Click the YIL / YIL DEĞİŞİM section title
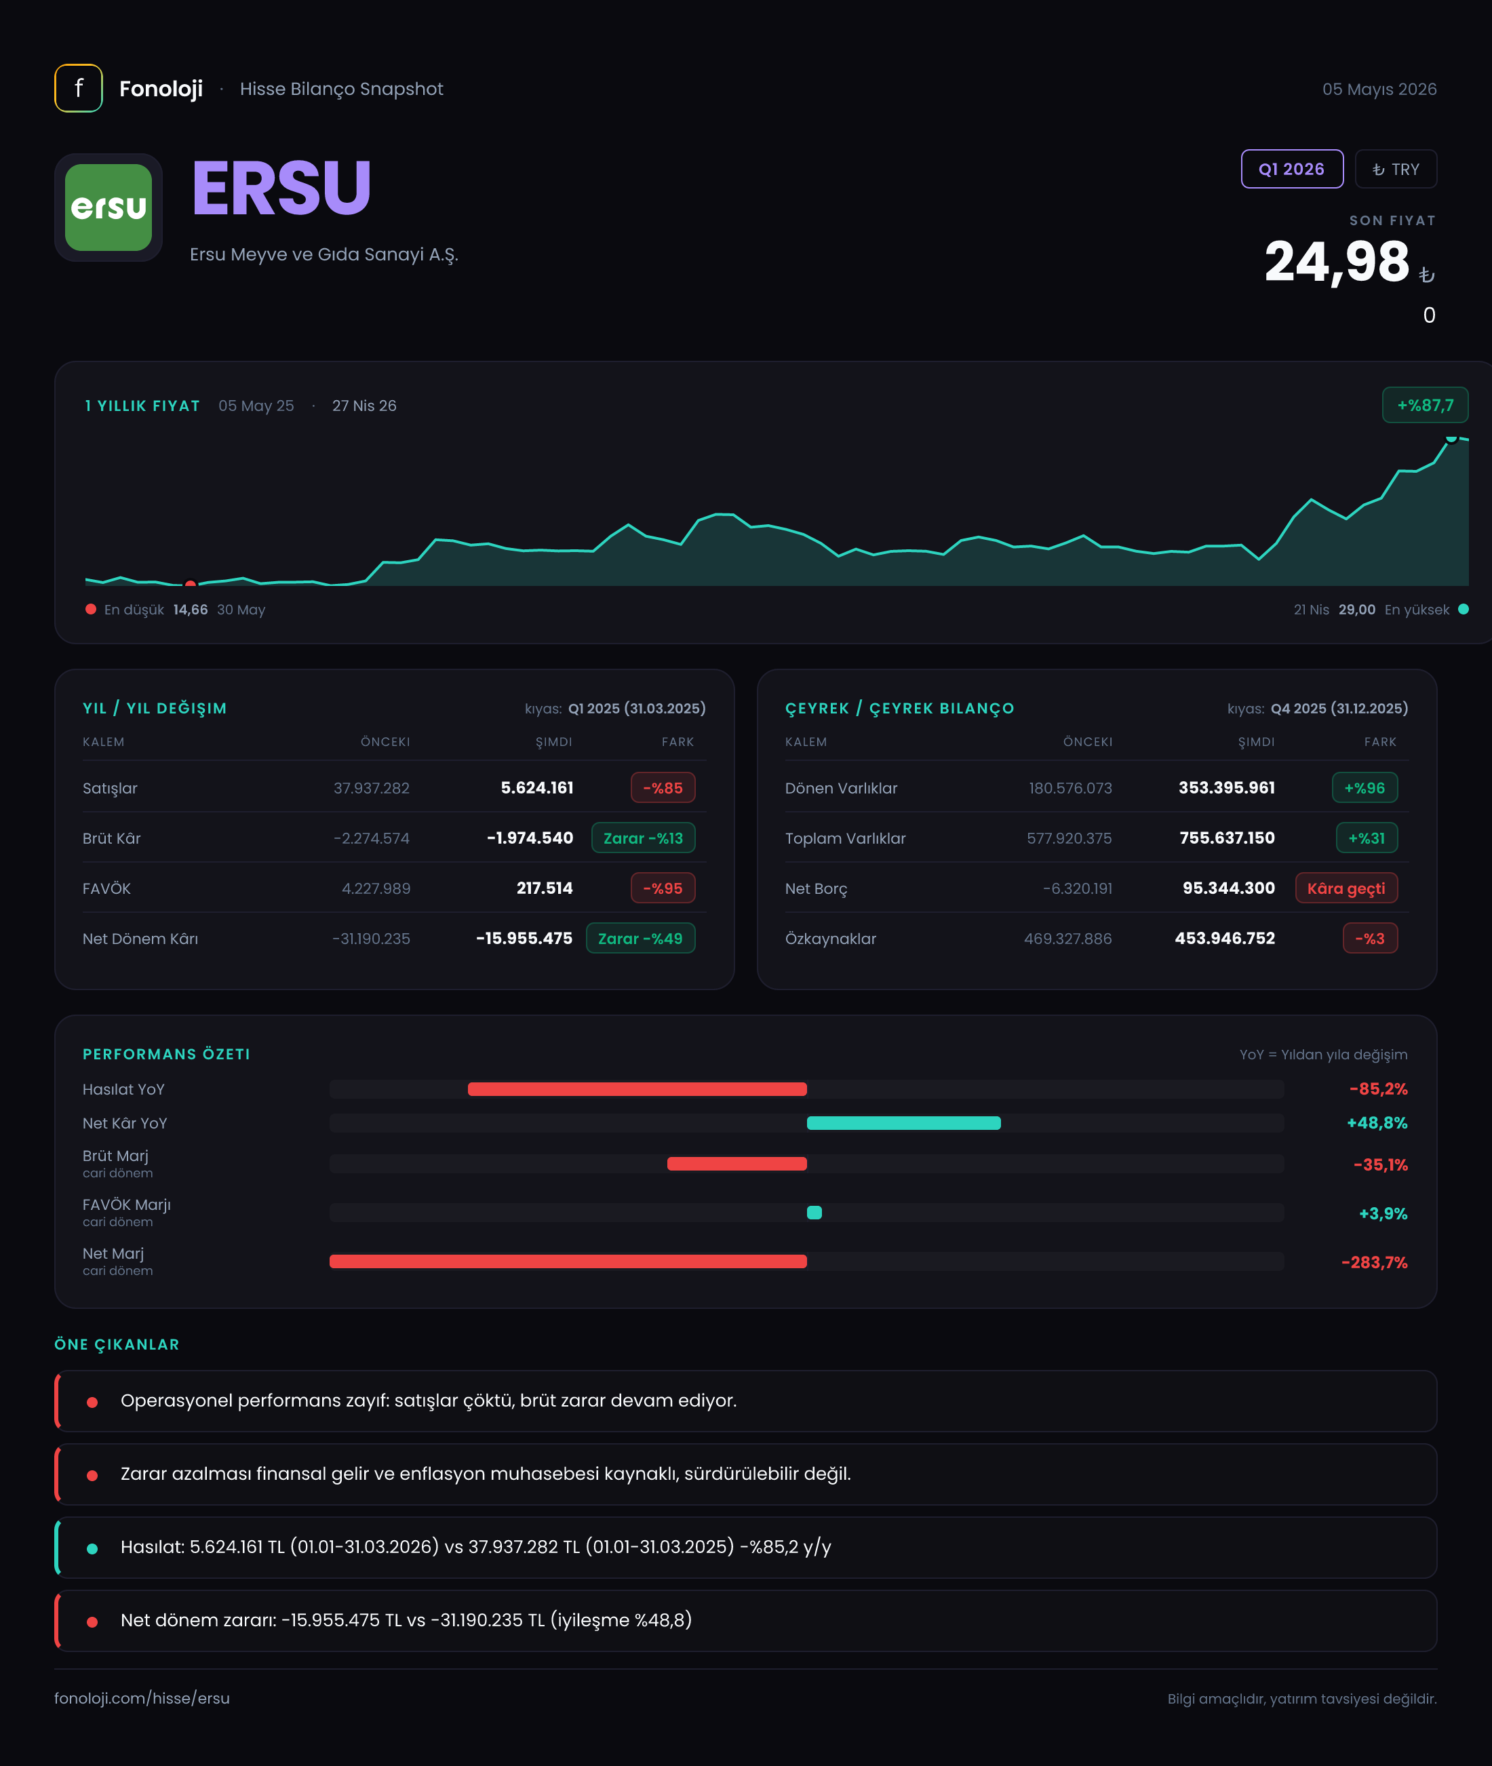The width and height of the screenshot is (1492, 1766). (155, 708)
